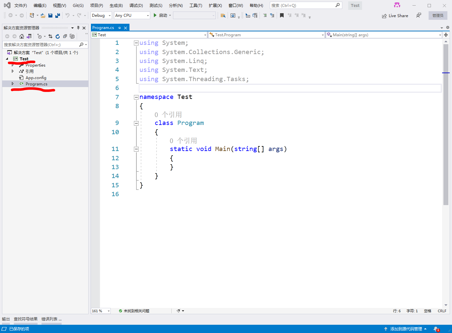Open Find in Files via the toolbar icon
The width and height of the screenshot is (452, 333).
click(x=223, y=15)
